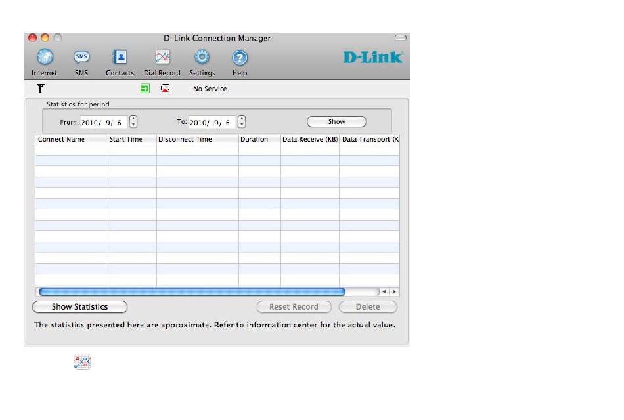Click the toolbar toggle pill button
The height and width of the screenshot is (420, 624).
point(400,38)
